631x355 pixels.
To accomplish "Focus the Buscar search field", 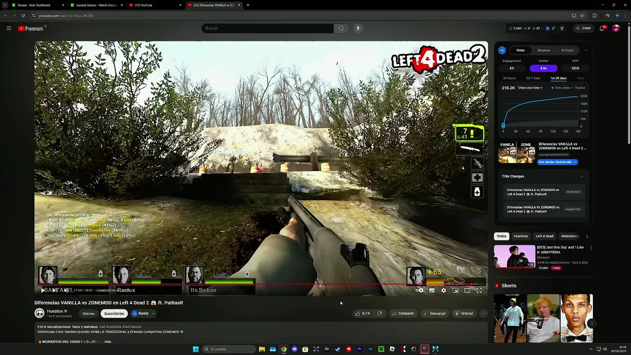I will 268,28.
